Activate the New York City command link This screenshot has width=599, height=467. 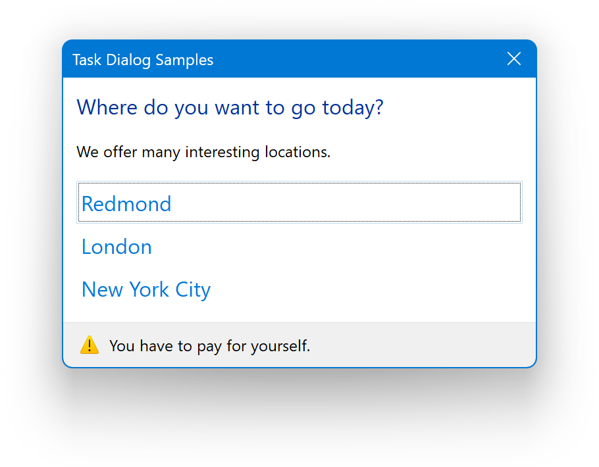tap(146, 289)
